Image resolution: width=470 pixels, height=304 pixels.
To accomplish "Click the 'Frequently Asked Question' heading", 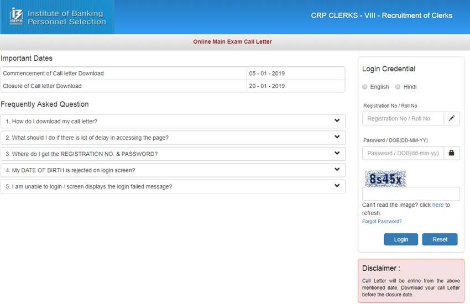I will 45,104.
